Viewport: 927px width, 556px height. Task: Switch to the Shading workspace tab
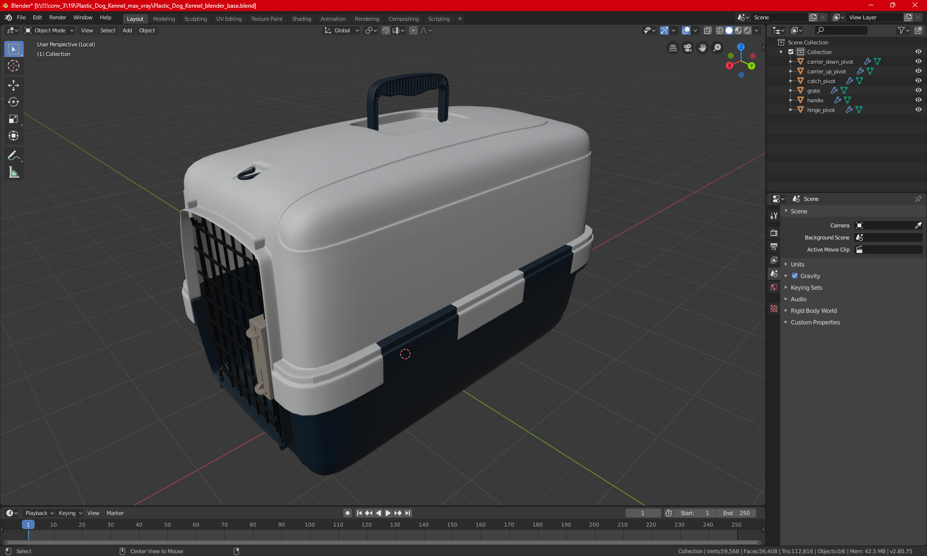click(301, 19)
